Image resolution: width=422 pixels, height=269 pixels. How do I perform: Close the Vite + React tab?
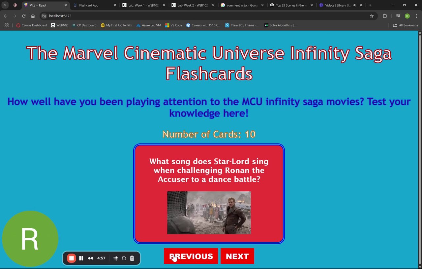tap(66, 5)
